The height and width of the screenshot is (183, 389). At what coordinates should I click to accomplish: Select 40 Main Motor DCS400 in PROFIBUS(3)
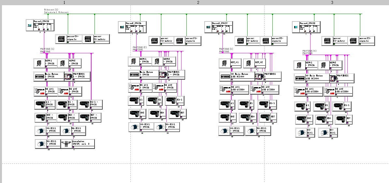[237, 76]
